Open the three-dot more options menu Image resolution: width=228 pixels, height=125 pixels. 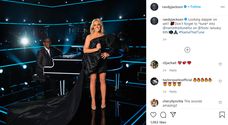tap(223, 7)
